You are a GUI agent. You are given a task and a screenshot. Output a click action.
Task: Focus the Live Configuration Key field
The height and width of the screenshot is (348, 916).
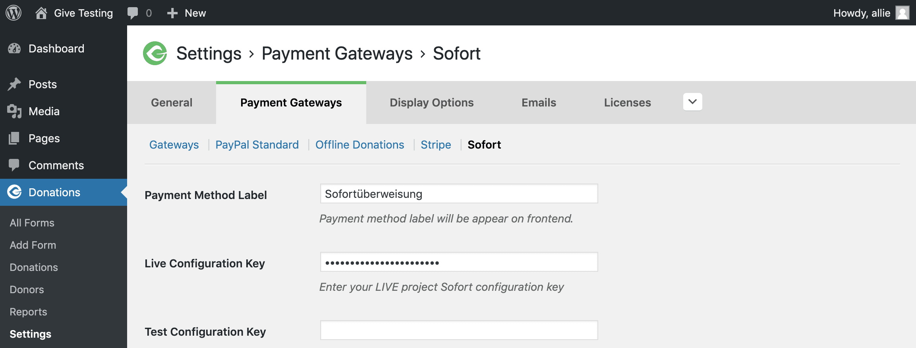pos(459,262)
